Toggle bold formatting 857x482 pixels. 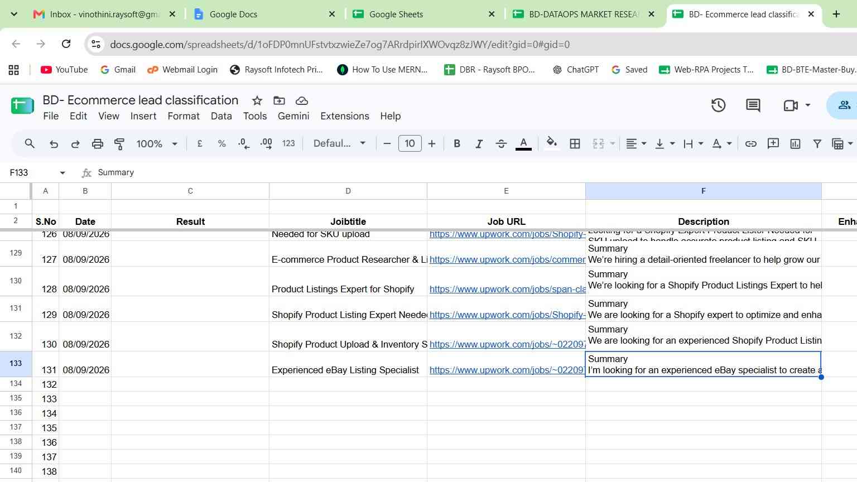click(x=457, y=144)
